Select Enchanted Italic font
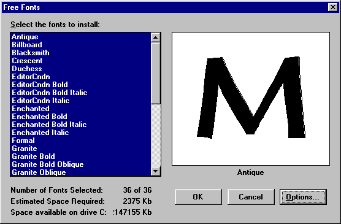Viewport: 341px width, 224px height. (x=80, y=133)
